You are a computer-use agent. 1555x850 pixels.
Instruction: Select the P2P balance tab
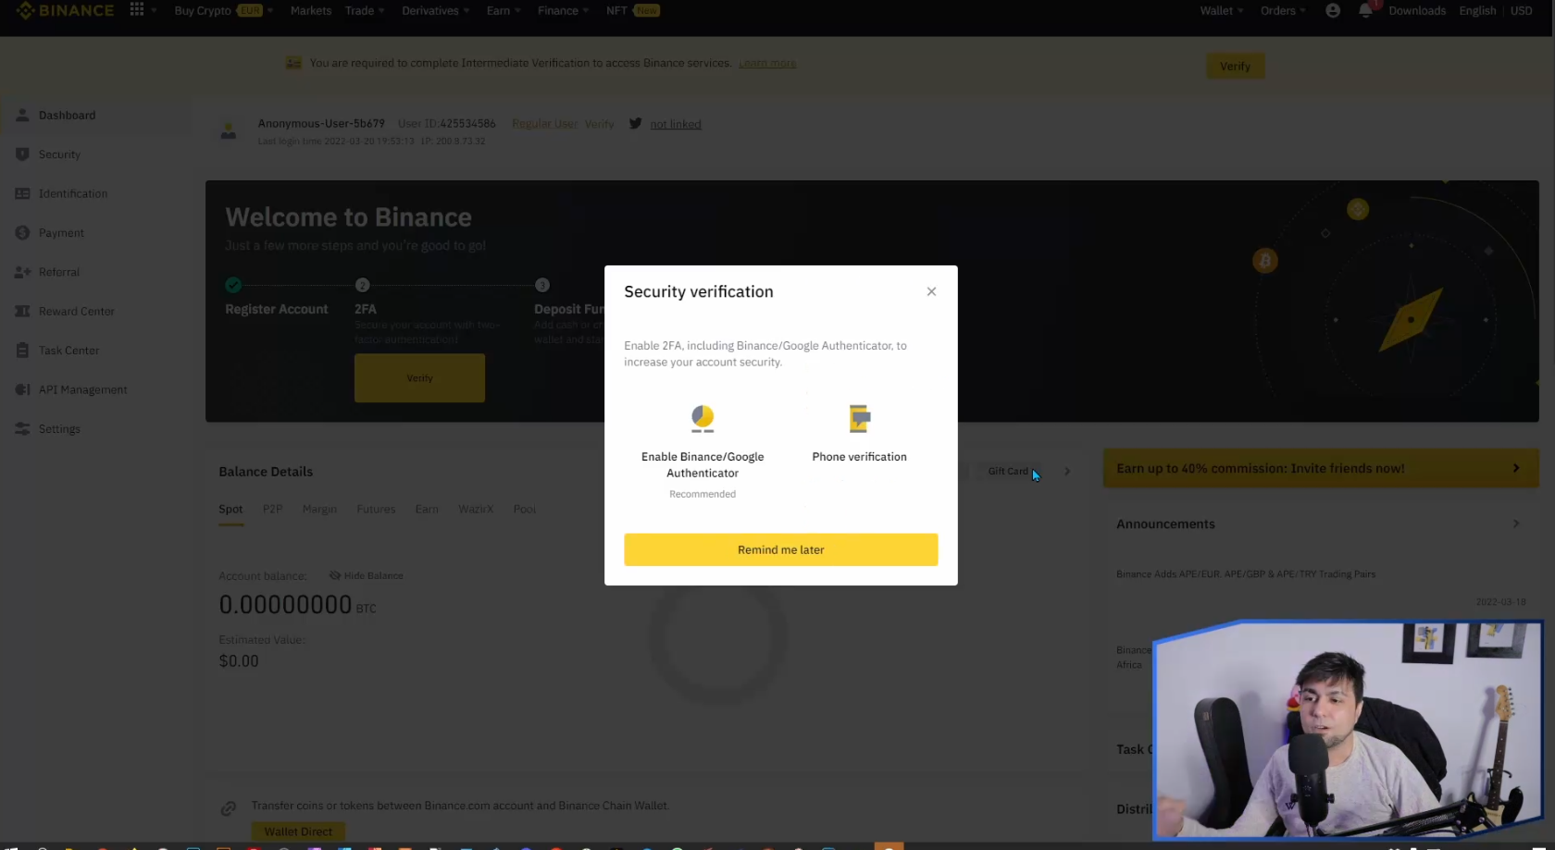point(272,510)
